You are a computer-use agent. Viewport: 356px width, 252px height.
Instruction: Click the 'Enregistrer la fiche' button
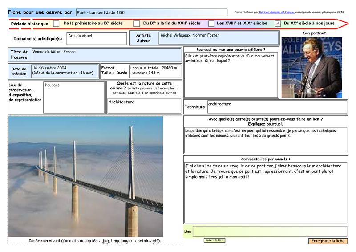tap(328, 241)
